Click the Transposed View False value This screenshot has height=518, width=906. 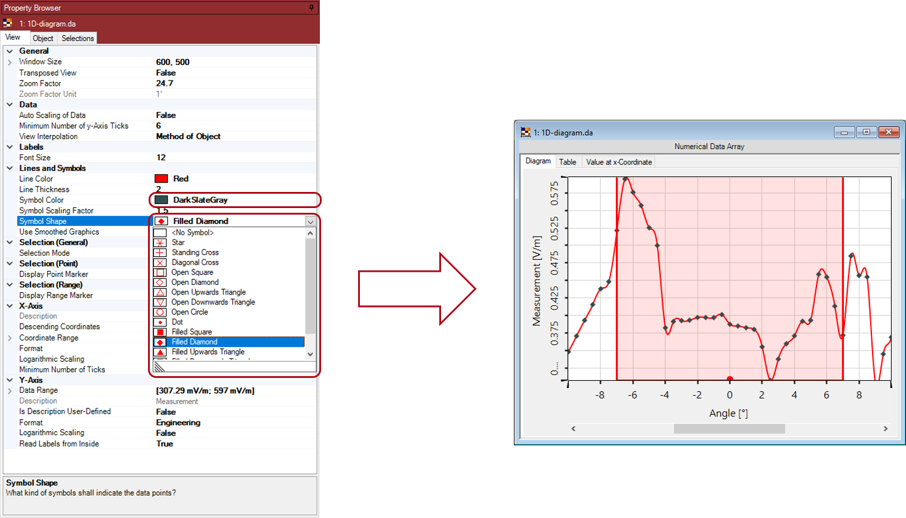(166, 73)
